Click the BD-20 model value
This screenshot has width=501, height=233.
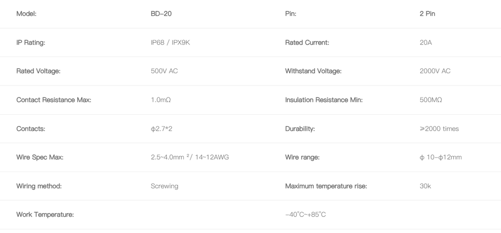click(161, 14)
